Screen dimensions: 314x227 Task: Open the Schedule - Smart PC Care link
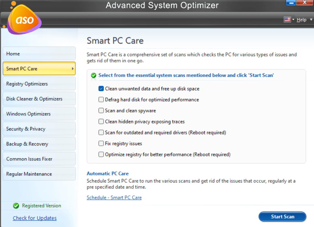pyautogui.click(x=114, y=197)
